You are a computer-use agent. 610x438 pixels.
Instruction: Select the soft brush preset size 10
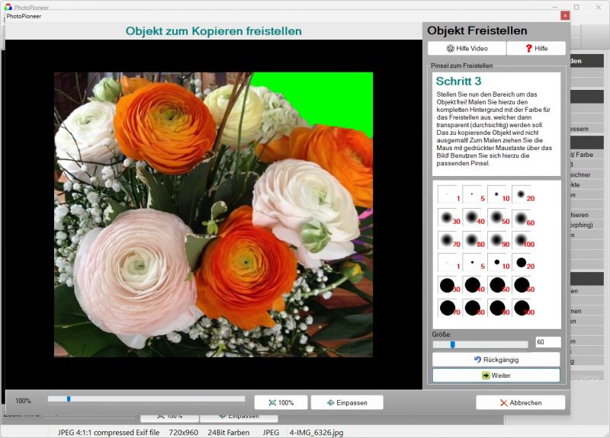coord(497,194)
